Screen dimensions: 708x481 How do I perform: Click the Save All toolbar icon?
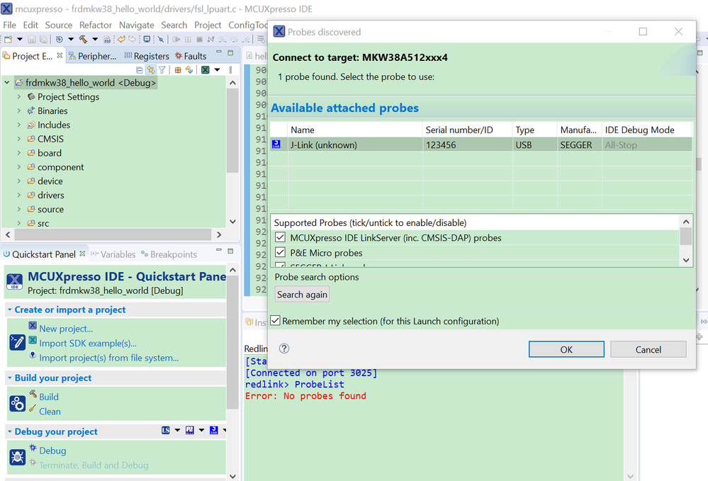coord(43,39)
